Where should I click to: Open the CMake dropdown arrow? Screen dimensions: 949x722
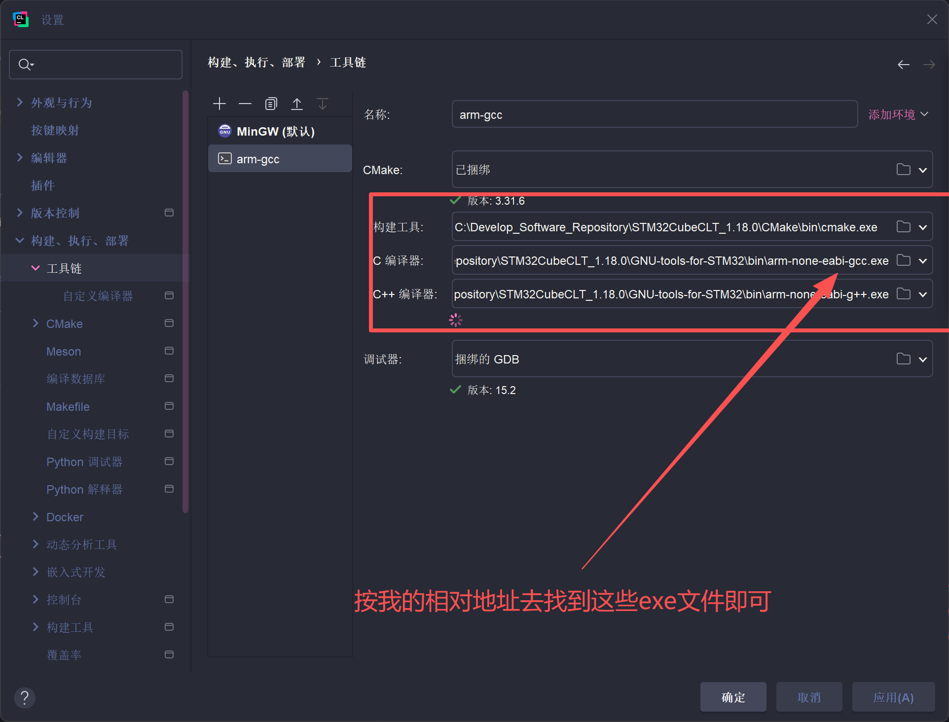[x=923, y=170]
